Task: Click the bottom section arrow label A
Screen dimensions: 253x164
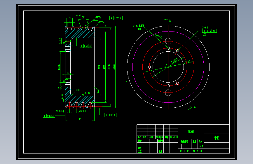Action: [x=195, y=107]
